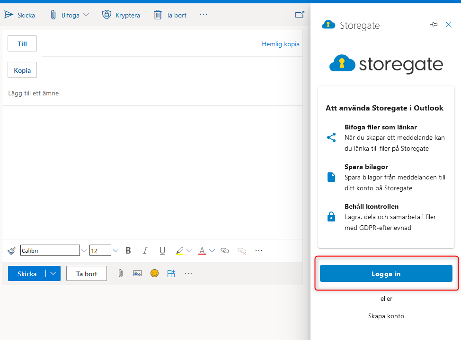Viewport: 461px width, 340px height.
Task: Click the Kryptera shield button
Action: pos(121,15)
